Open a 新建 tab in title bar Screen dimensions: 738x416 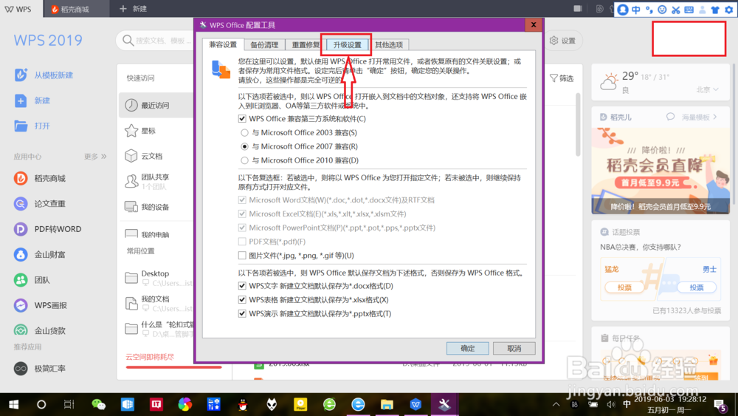click(133, 9)
